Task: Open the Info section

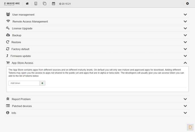Action: coord(14,113)
